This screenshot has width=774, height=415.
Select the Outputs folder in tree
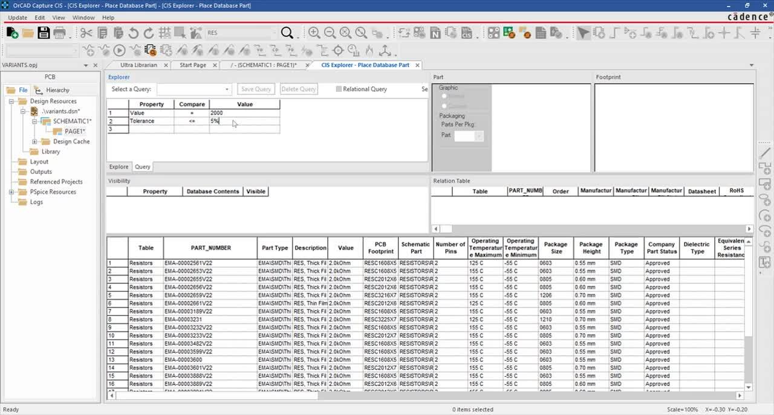(x=41, y=172)
